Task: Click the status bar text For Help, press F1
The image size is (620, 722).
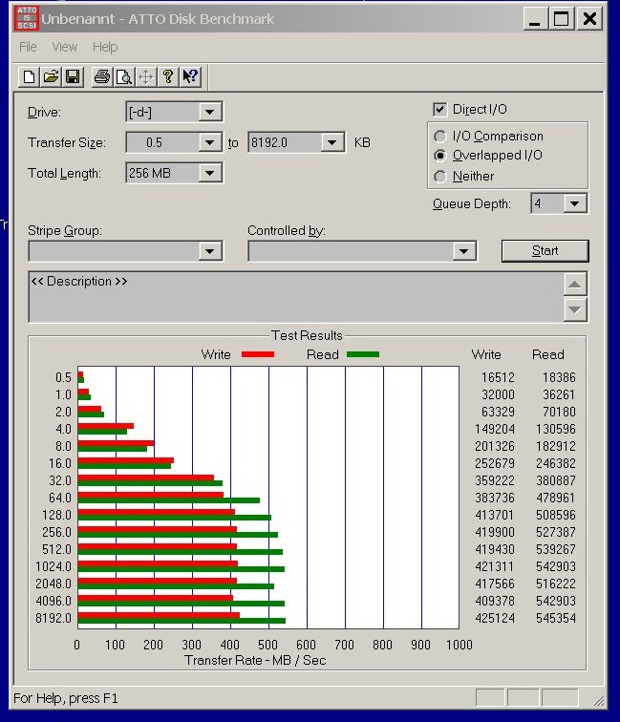Action: 65,698
